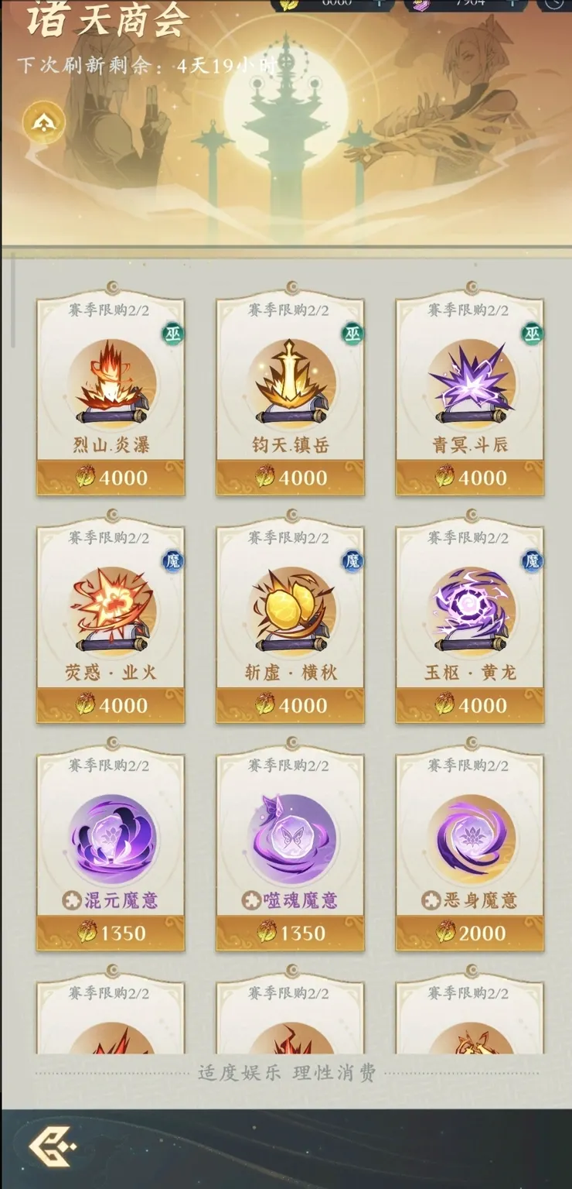Buy 烈山·炎瀑 for 4000 coins
The image size is (572, 1189).
[111, 477]
